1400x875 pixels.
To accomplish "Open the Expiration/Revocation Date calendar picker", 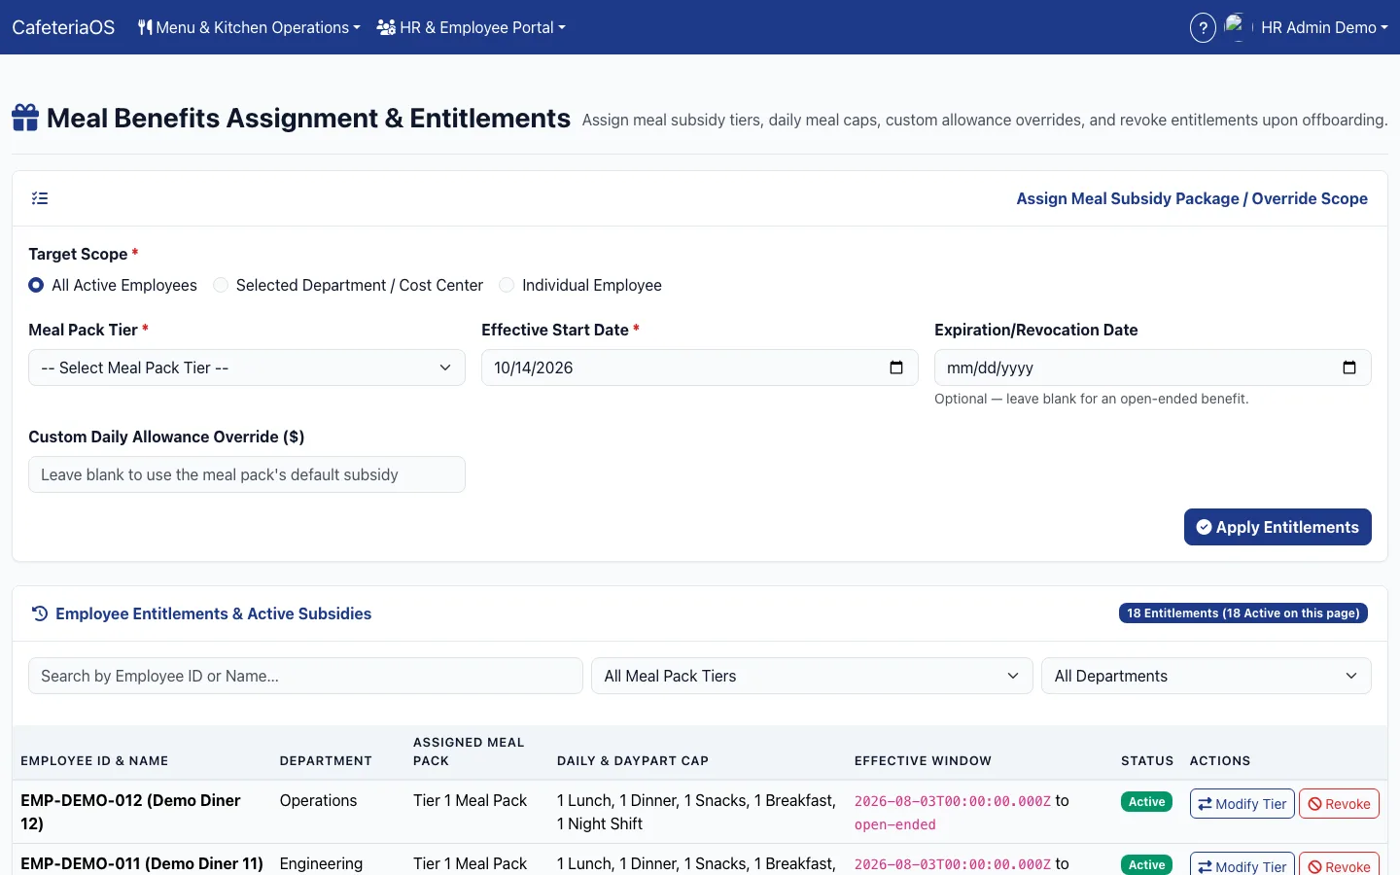I will pyautogui.click(x=1349, y=367).
